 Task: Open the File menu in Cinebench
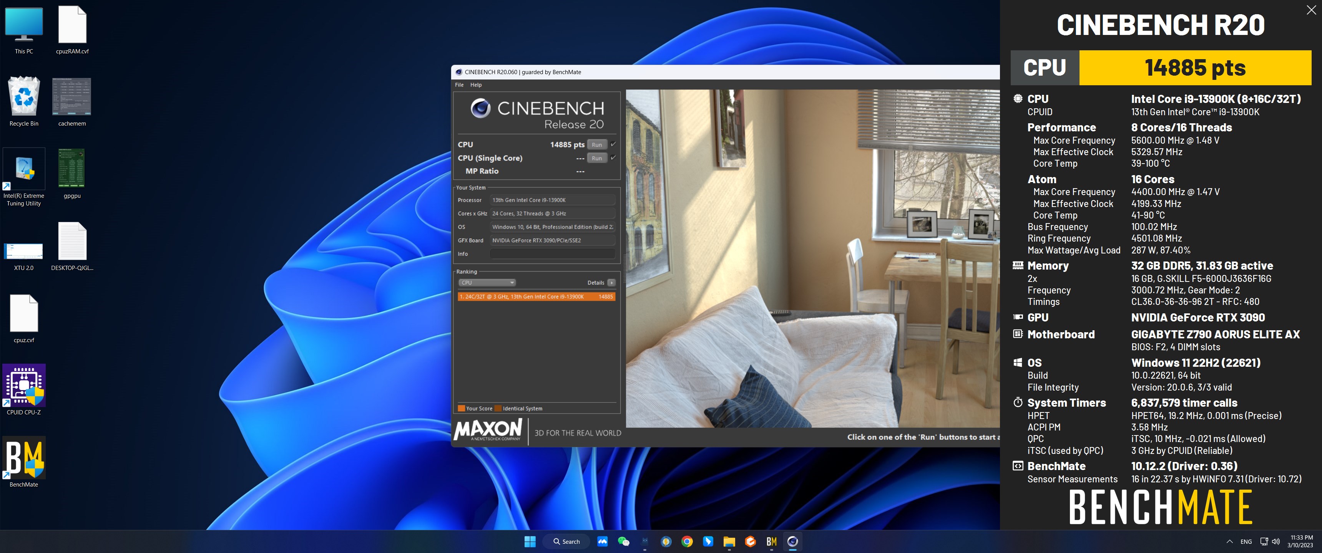(x=459, y=84)
